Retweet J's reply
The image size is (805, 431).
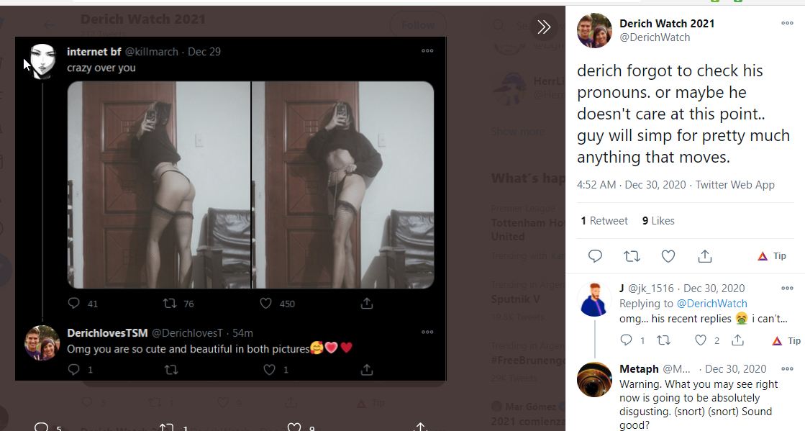coord(663,340)
